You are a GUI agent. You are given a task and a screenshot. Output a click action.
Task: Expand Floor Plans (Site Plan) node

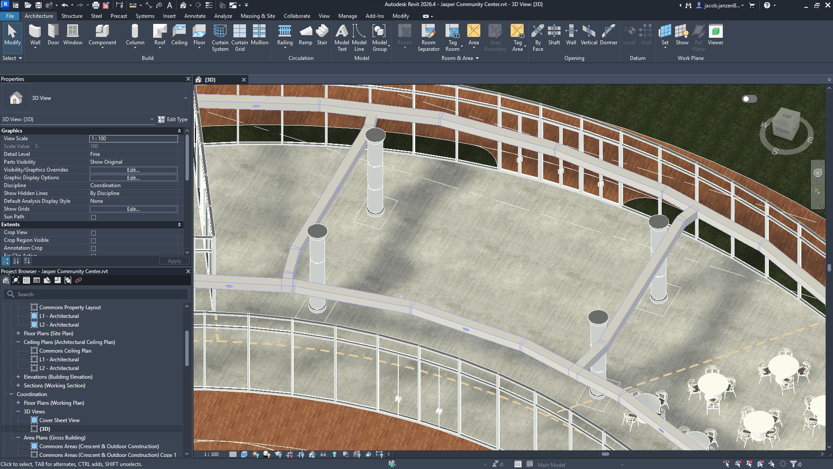[x=18, y=334]
